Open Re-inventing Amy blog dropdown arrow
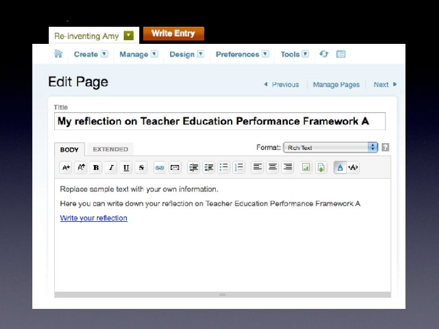This screenshot has height=329, width=439. 129,35
